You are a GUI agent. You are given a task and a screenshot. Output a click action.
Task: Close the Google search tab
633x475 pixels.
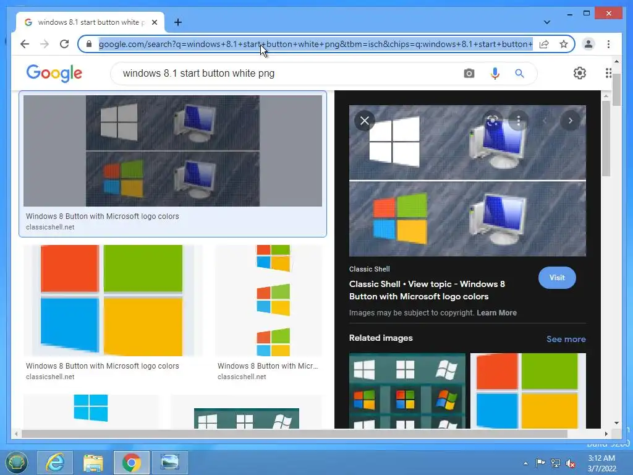click(x=154, y=22)
